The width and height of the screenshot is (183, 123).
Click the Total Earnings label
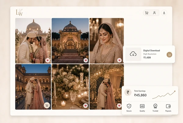(x=140, y=91)
